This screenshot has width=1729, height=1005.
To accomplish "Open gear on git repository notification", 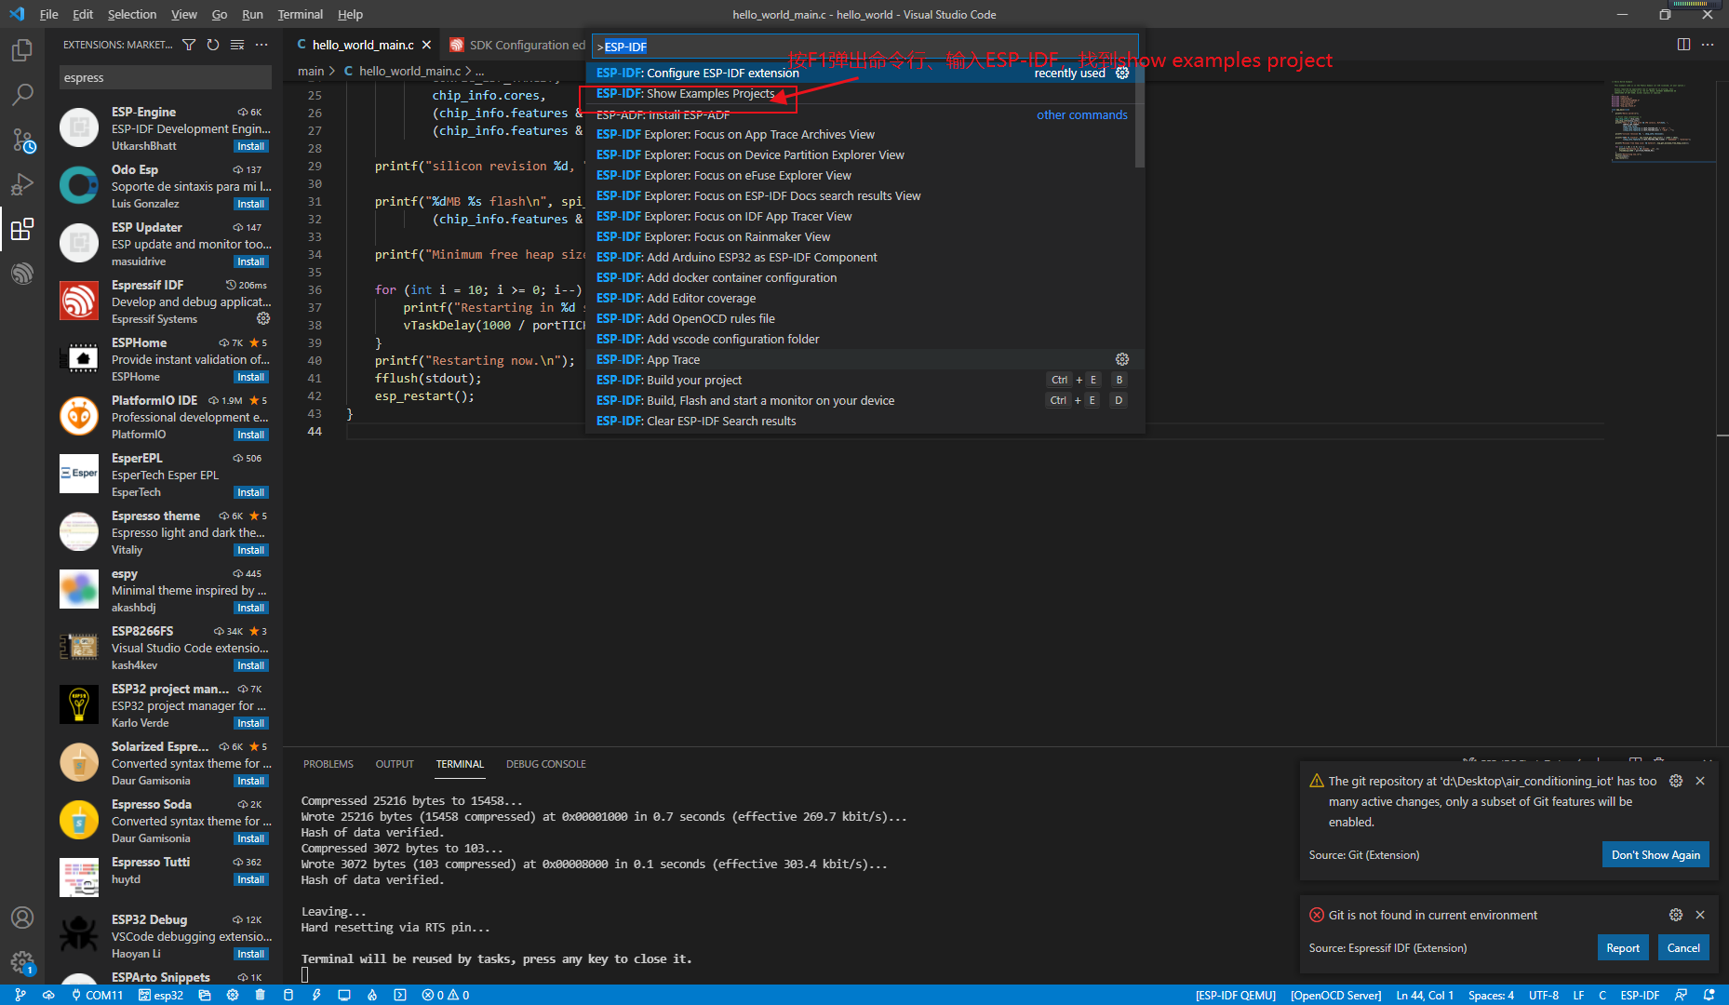I will (x=1676, y=781).
